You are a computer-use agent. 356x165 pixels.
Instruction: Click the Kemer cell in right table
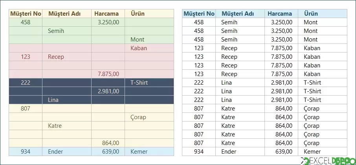[x=323, y=152]
